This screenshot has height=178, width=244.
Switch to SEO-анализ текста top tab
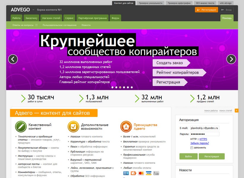(205, 3)
